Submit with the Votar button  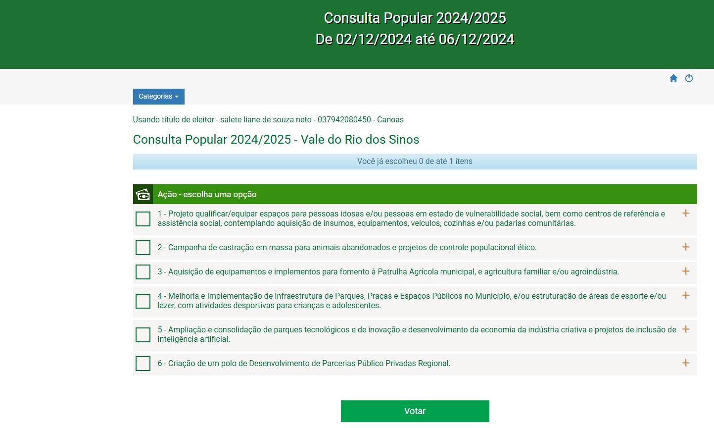click(415, 411)
